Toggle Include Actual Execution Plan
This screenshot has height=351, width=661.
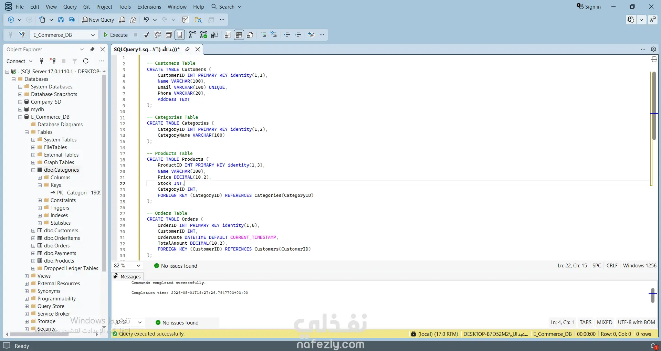pyautogui.click(x=193, y=35)
